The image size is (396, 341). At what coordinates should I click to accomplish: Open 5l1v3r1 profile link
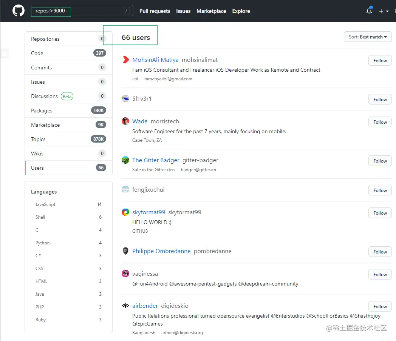coord(142,98)
